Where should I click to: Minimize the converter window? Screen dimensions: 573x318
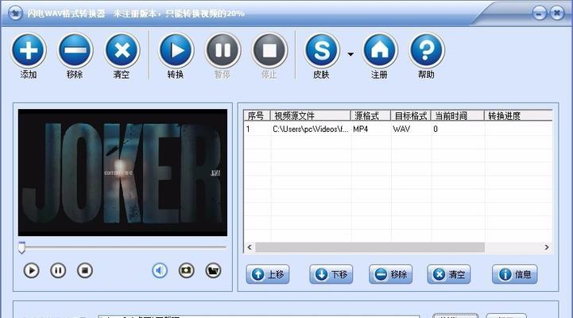coord(540,14)
